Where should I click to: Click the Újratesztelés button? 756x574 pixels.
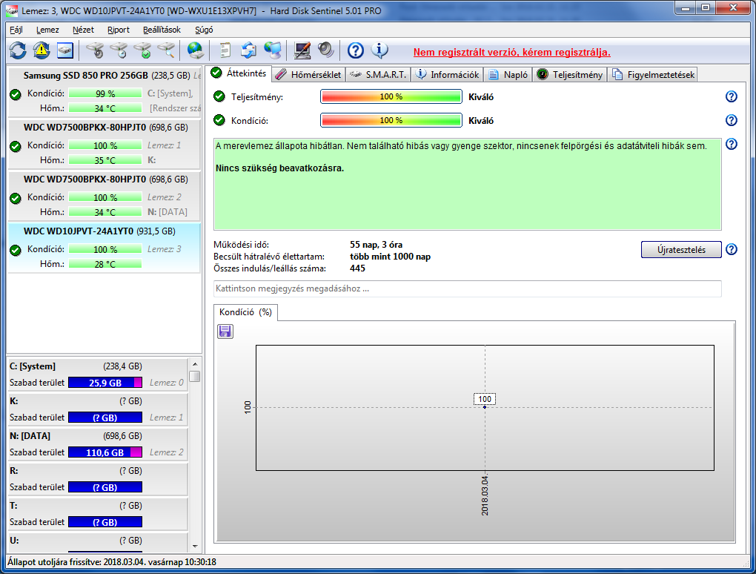pos(681,250)
